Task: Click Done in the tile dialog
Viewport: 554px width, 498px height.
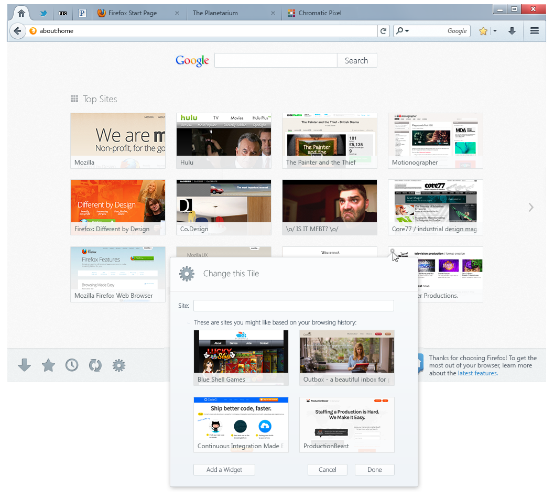Action: pos(375,469)
